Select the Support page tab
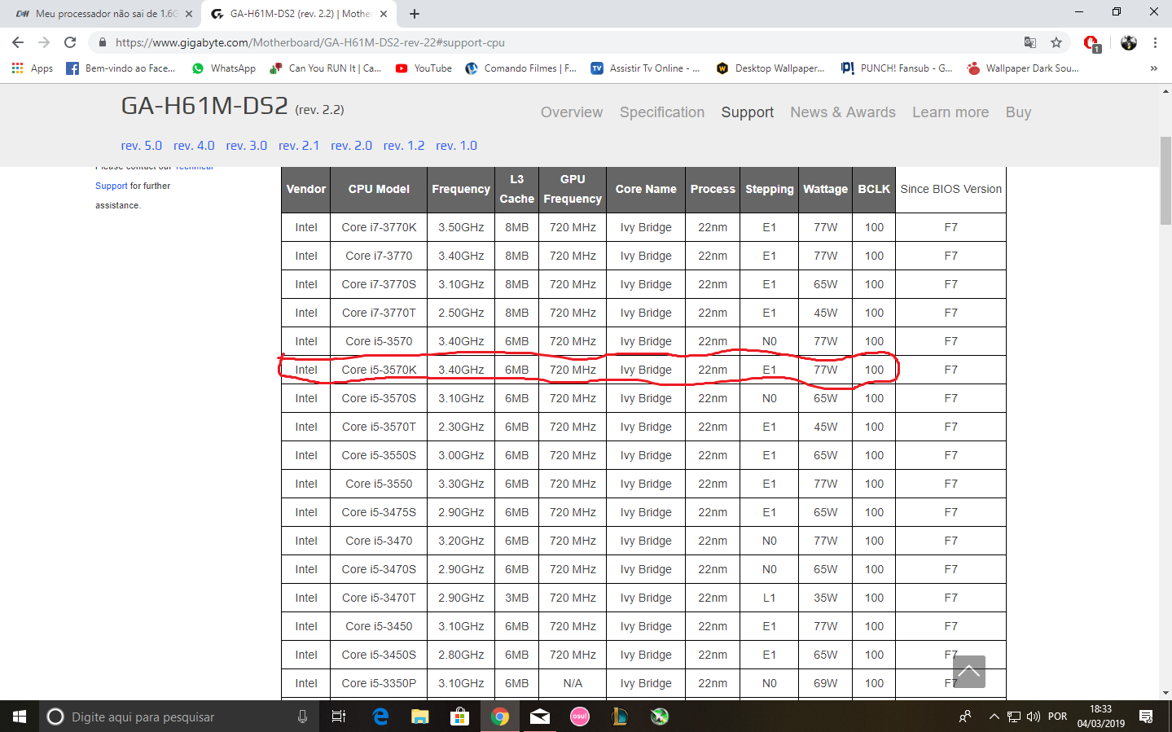 click(748, 112)
